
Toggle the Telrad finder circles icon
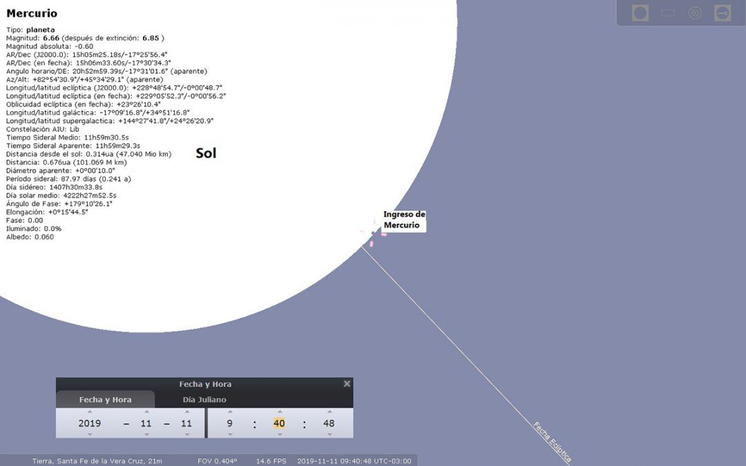pyautogui.click(x=694, y=12)
